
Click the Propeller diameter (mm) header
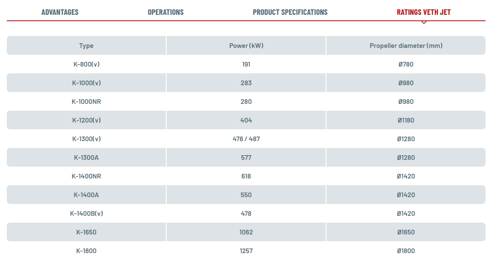pyautogui.click(x=405, y=45)
